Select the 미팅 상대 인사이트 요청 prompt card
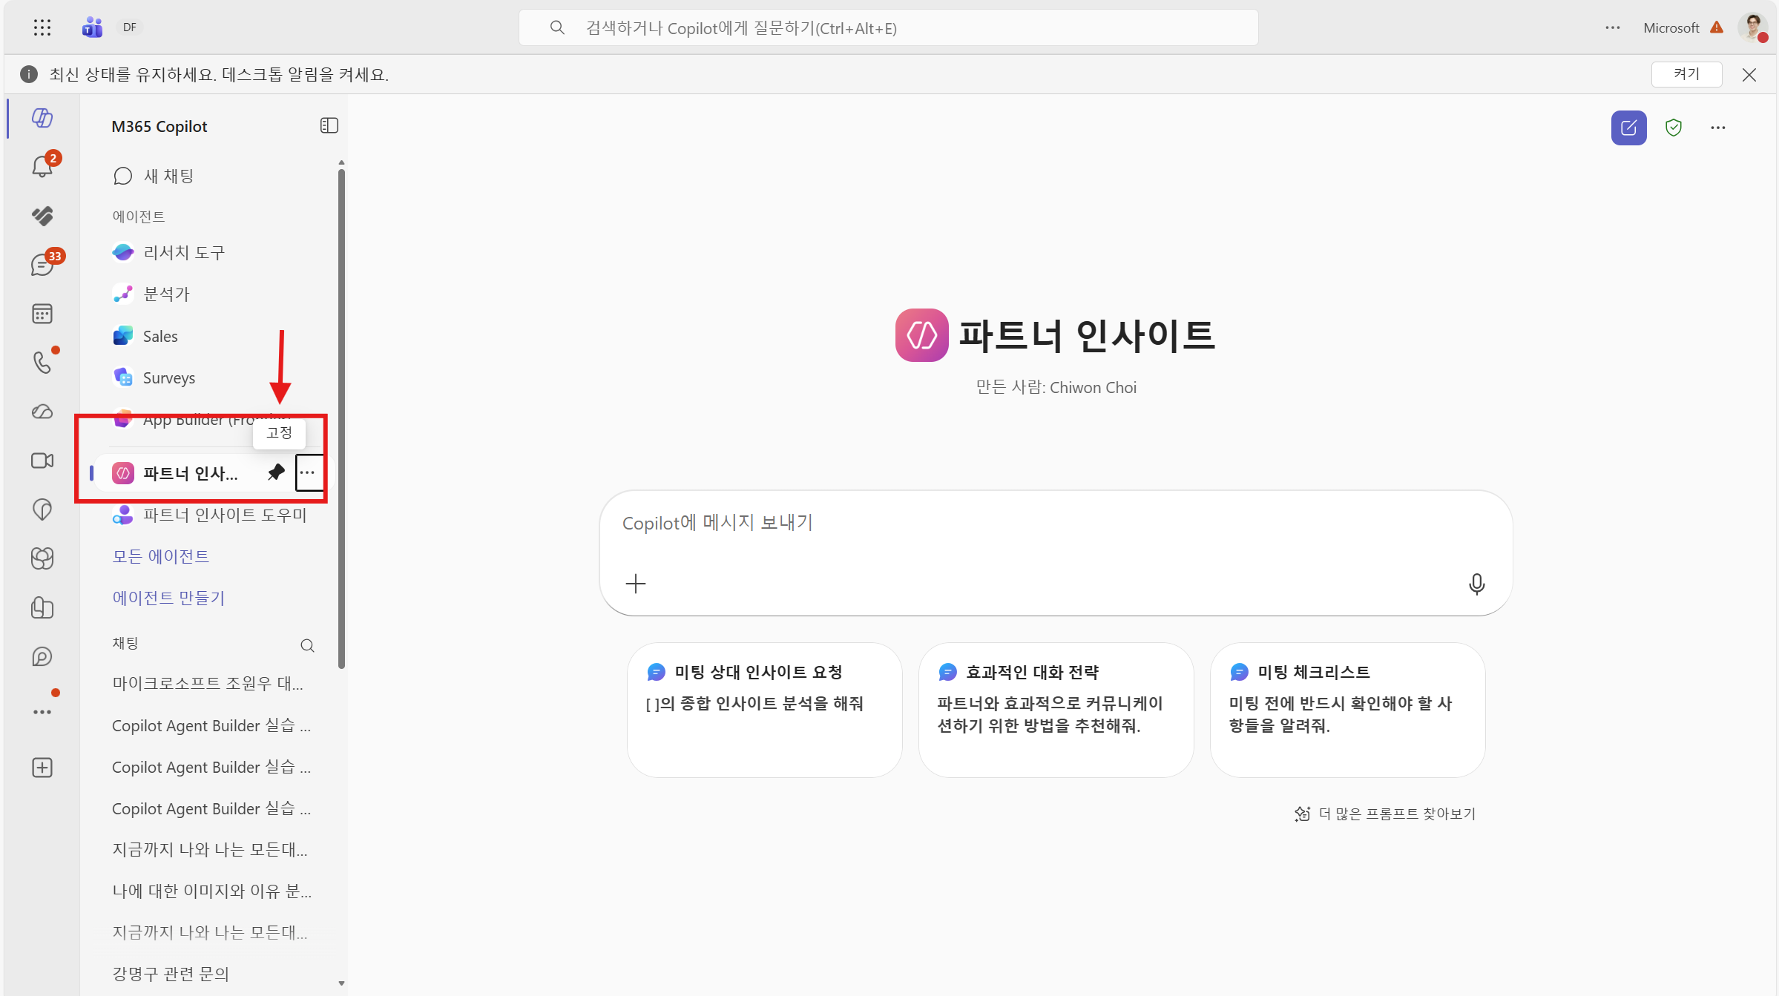The width and height of the screenshot is (1779, 996). pyautogui.click(x=764, y=710)
